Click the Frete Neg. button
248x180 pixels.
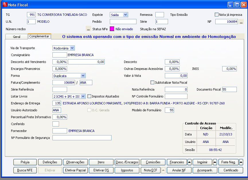229,162
